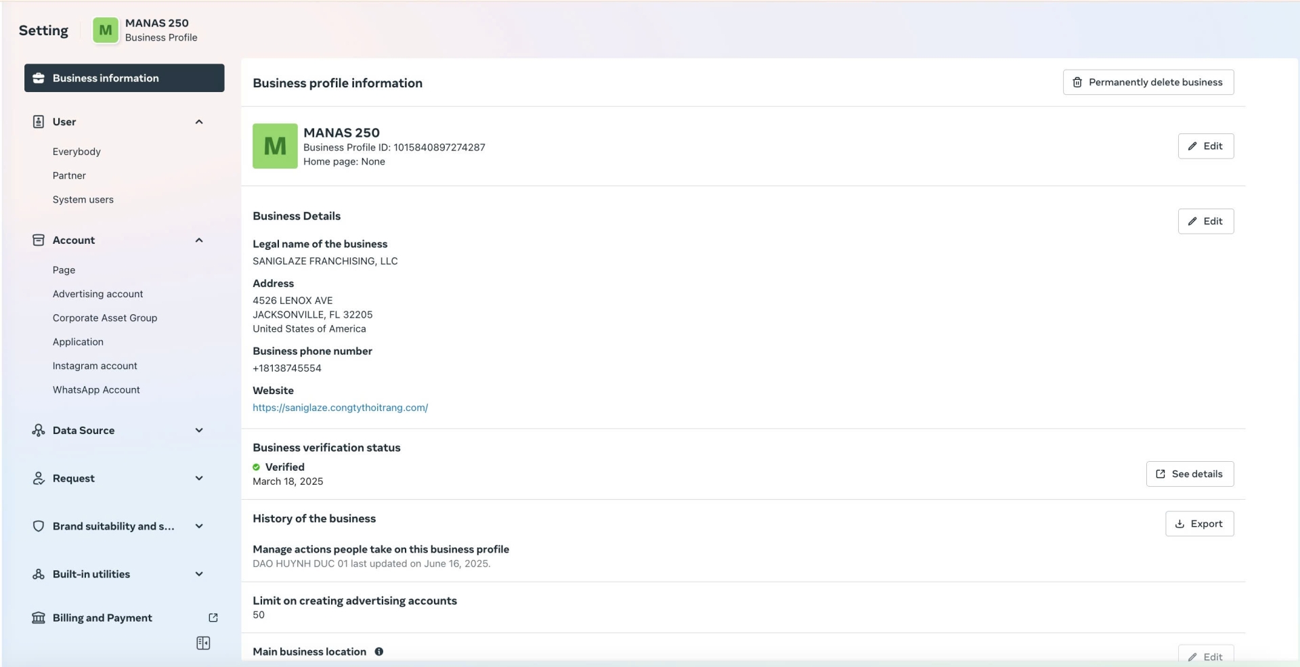Image resolution: width=1300 pixels, height=667 pixels.
Task: Click the Request person icon
Action: 39,478
